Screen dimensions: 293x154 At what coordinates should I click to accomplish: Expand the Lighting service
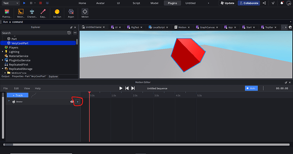click(x=3, y=52)
